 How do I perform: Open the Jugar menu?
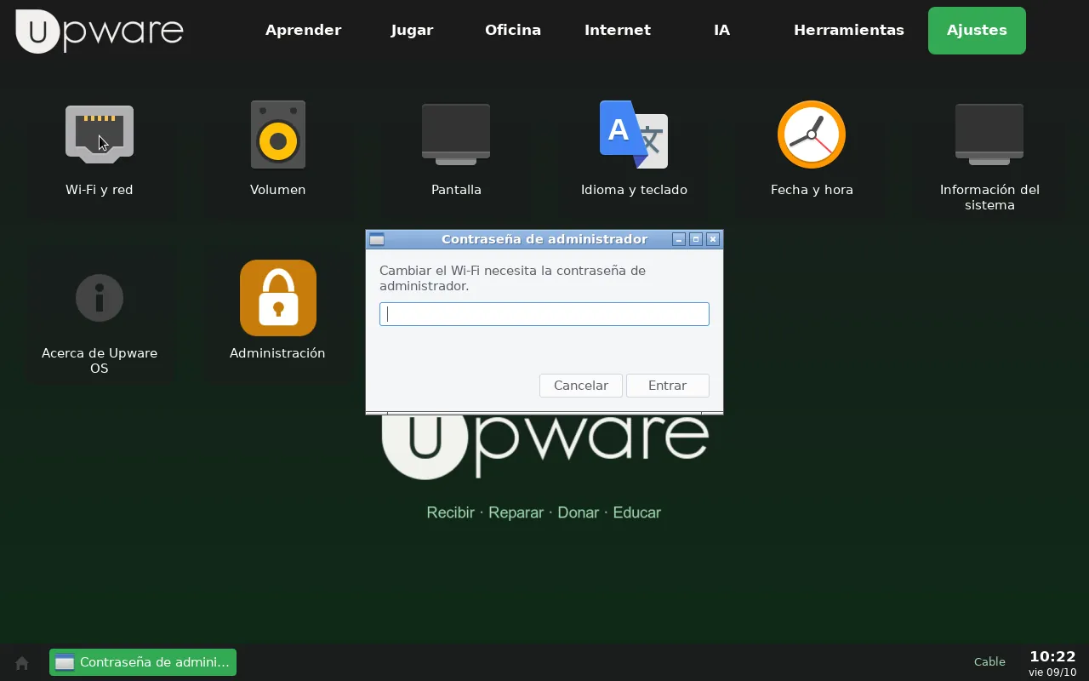click(412, 30)
